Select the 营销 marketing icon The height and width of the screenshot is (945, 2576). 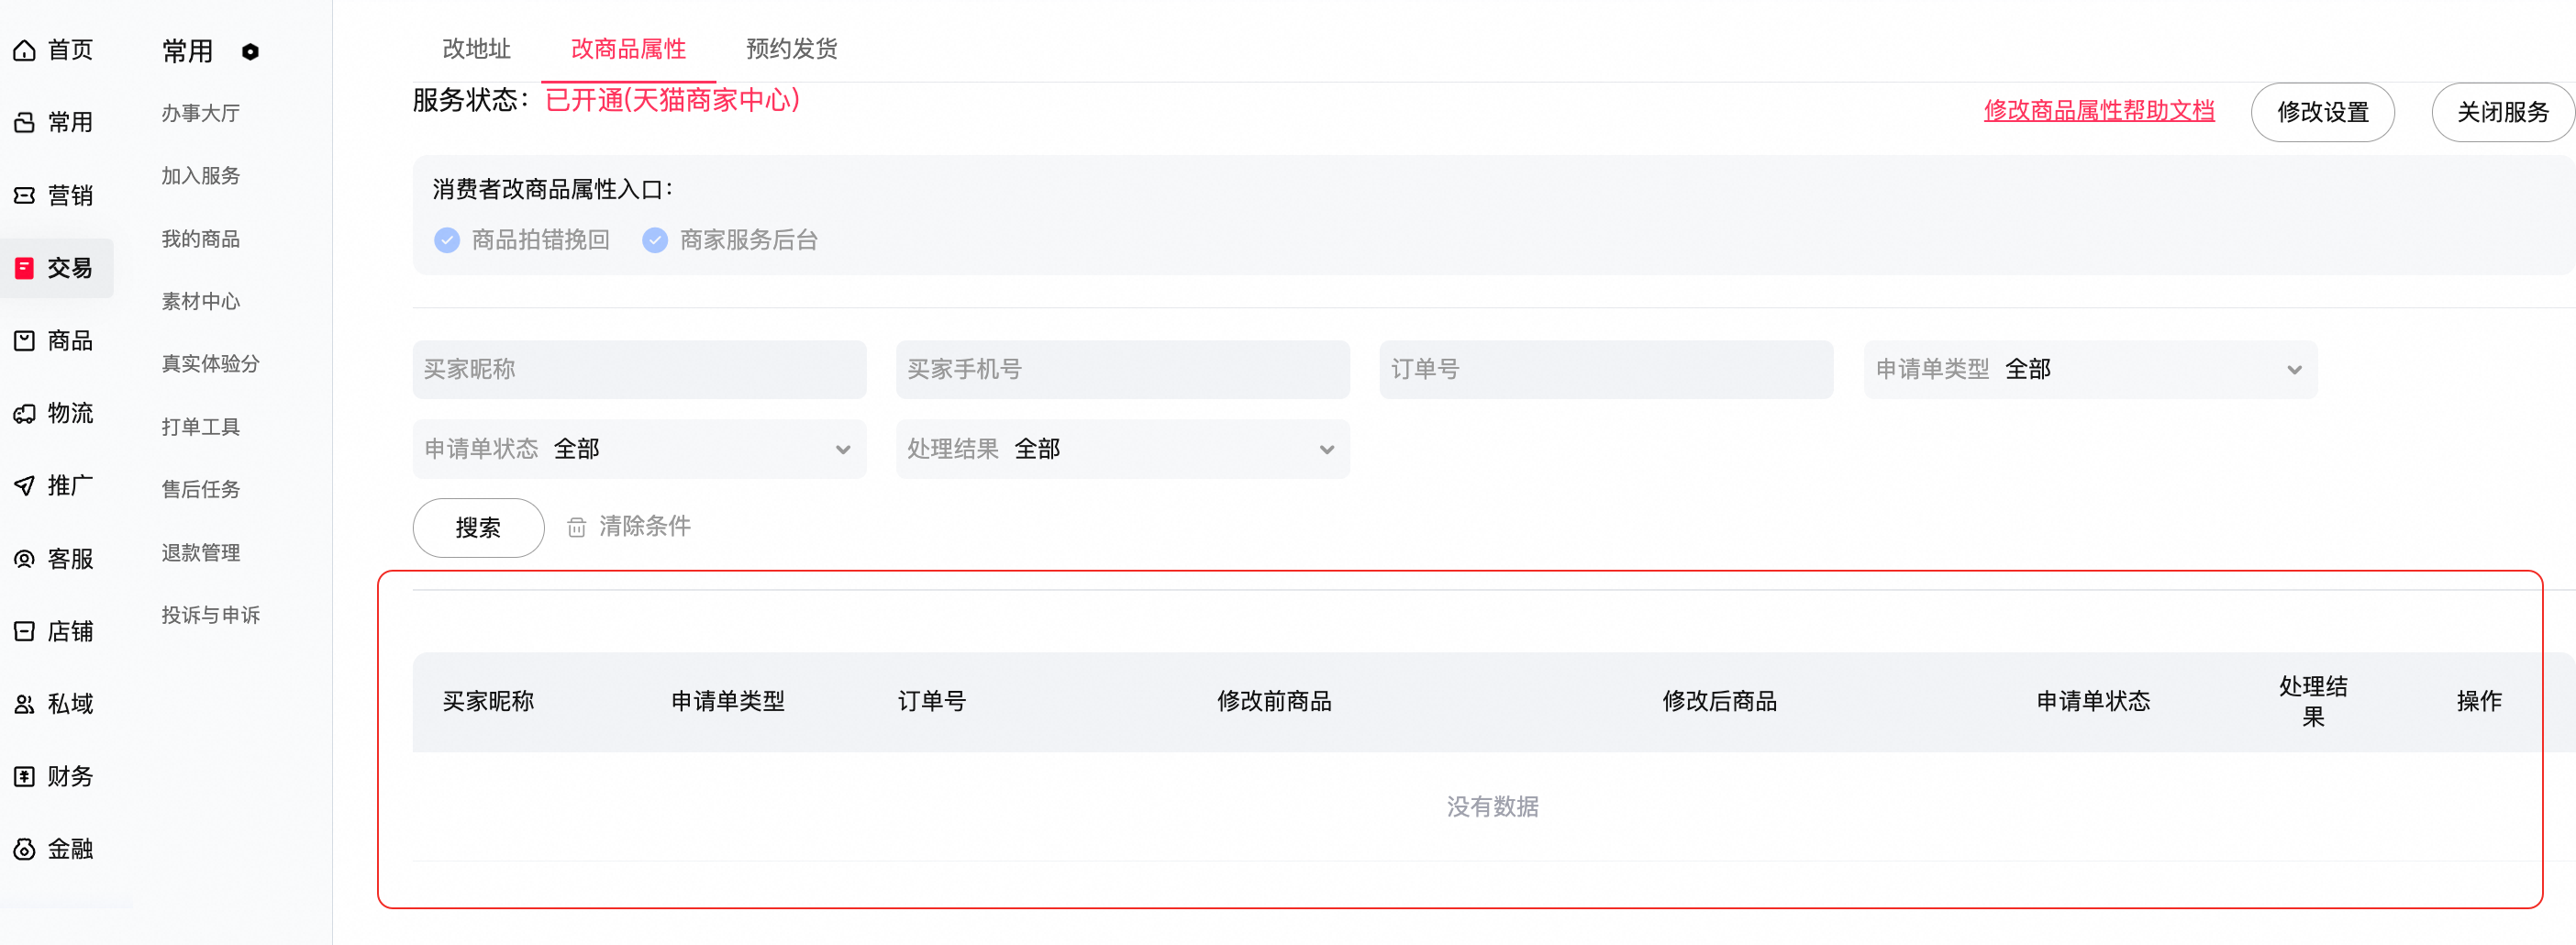24,194
